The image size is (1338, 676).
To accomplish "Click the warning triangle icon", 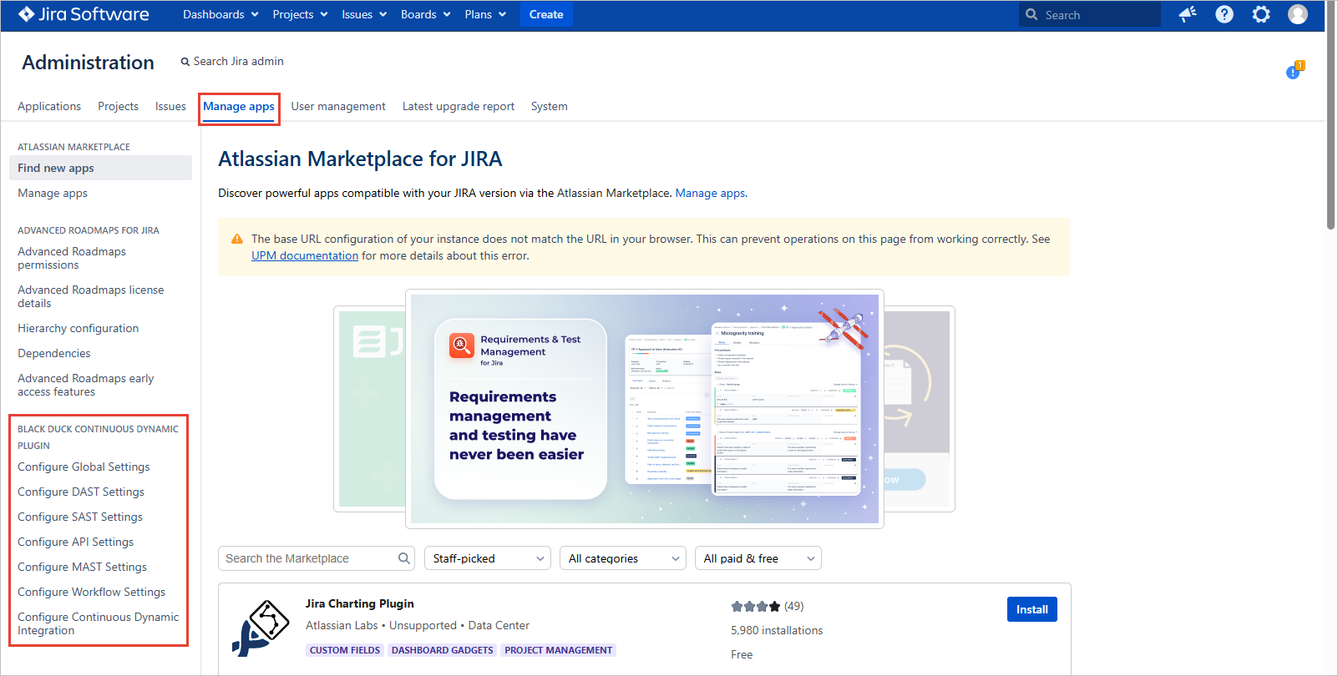I will coord(237,239).
